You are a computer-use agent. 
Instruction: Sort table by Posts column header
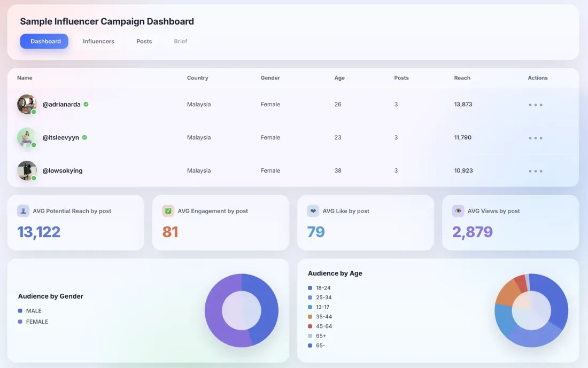tap(401, 78)
